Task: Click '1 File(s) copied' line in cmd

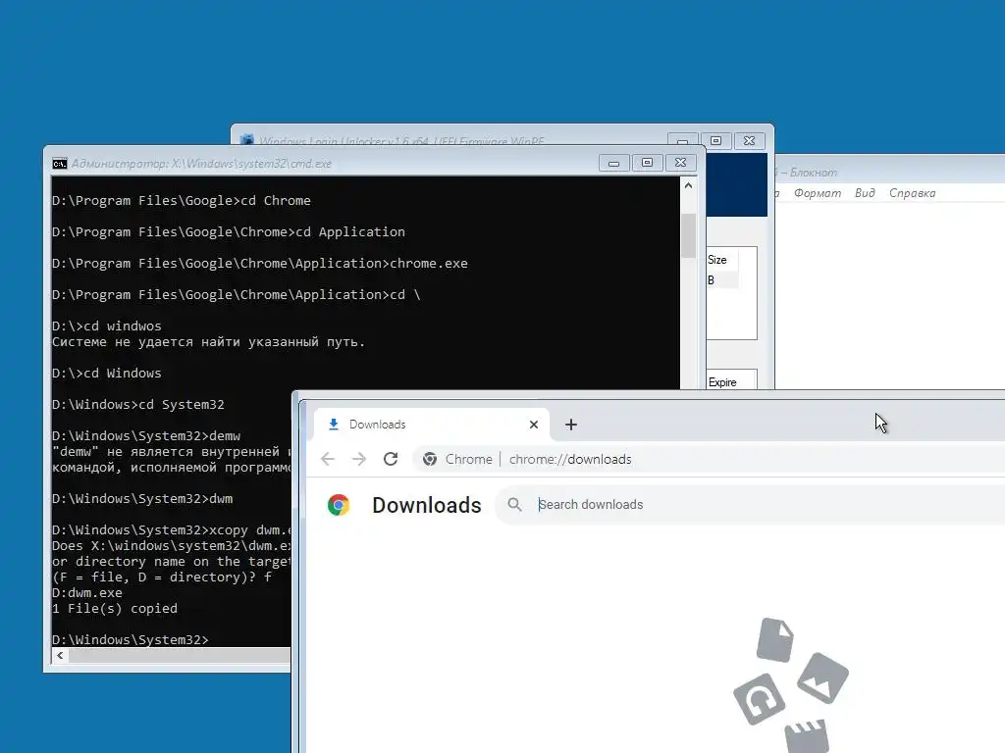Action: [115, 608]
